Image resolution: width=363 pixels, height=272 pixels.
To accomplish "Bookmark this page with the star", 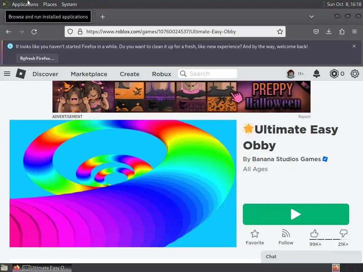I will click(x=280, y=32).
